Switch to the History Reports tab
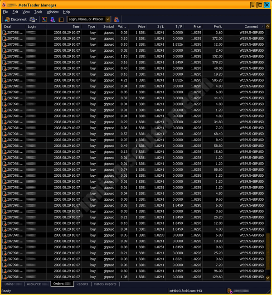Screen dimensions: 272x295 (x=105, y=284)
